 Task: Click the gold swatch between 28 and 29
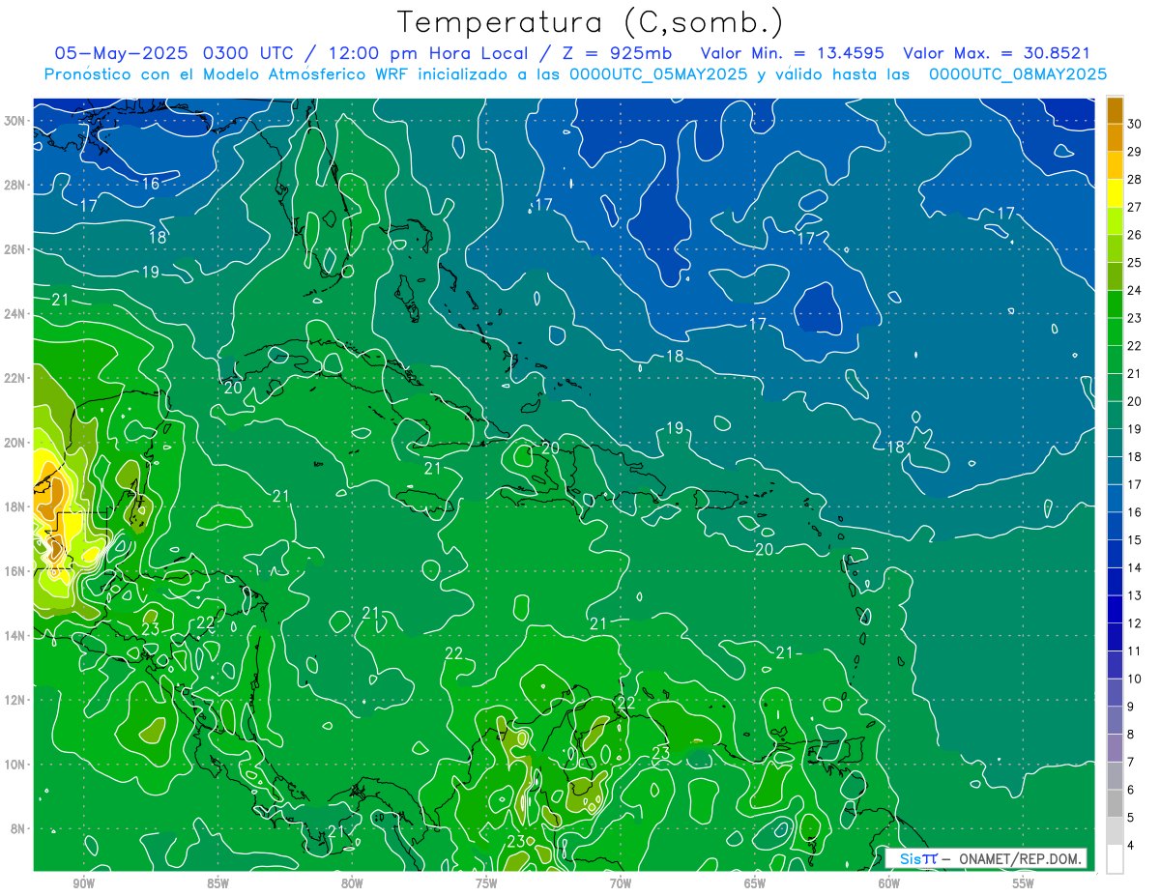pos(1115,166)
